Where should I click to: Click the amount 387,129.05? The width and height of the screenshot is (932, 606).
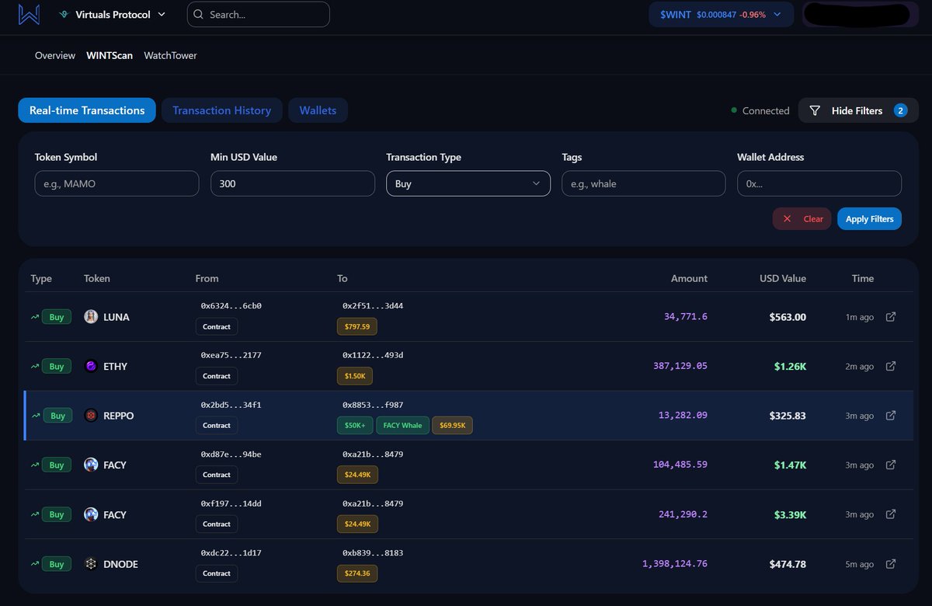(x=680, y=366)
